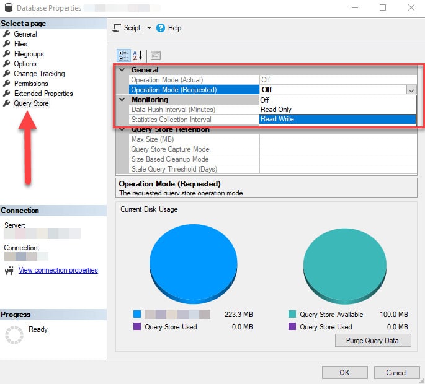
Task: Click the Operation Mode (Requested) description heading
Action: coord(169,184)
